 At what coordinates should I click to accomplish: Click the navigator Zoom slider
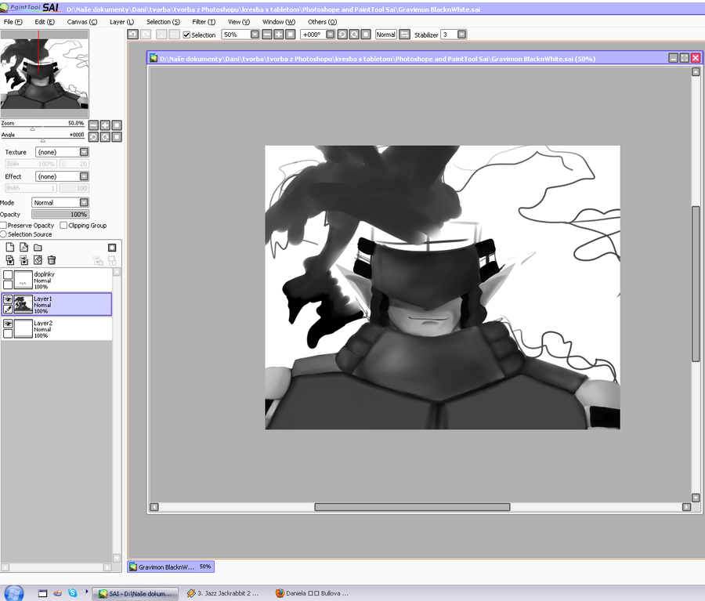coord(43,127)
